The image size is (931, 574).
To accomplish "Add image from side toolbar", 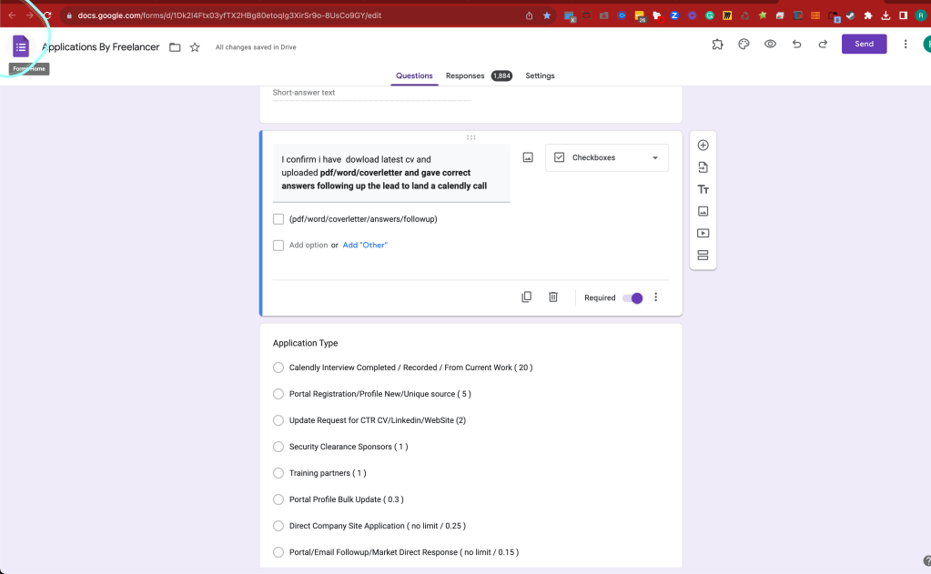I will tap(703, 211).
